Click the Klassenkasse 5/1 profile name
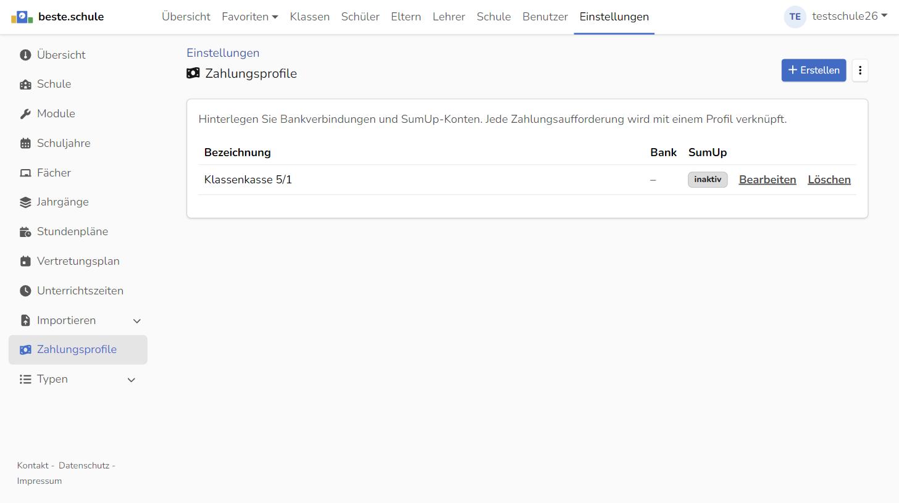 coord(248,180)
